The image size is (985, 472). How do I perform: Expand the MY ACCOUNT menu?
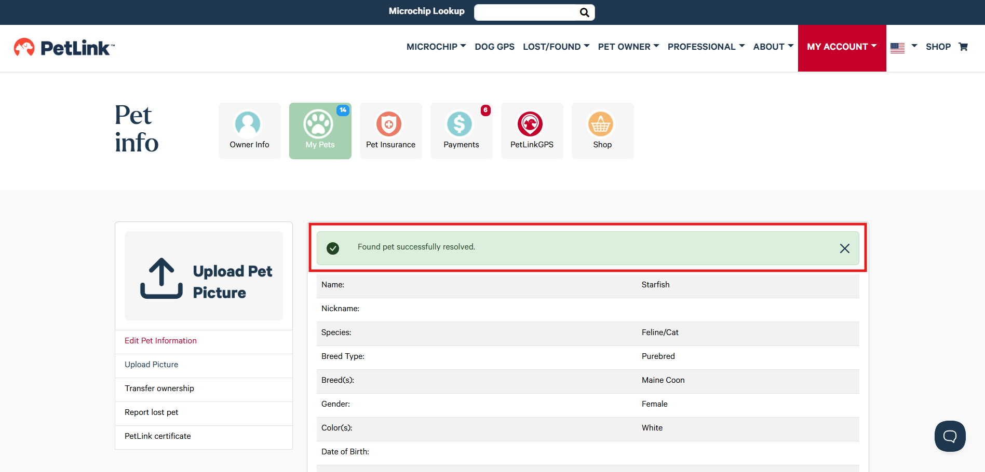[842, 48]
